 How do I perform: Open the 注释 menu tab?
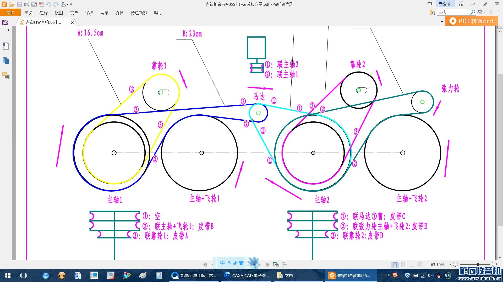(x=43, y=13)
